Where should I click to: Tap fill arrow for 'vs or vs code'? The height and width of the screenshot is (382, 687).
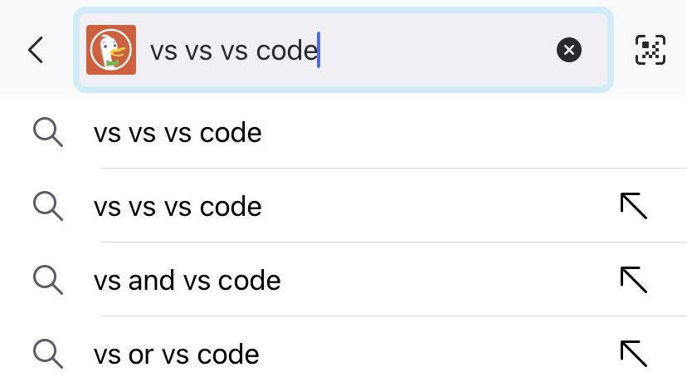[634, 354]
